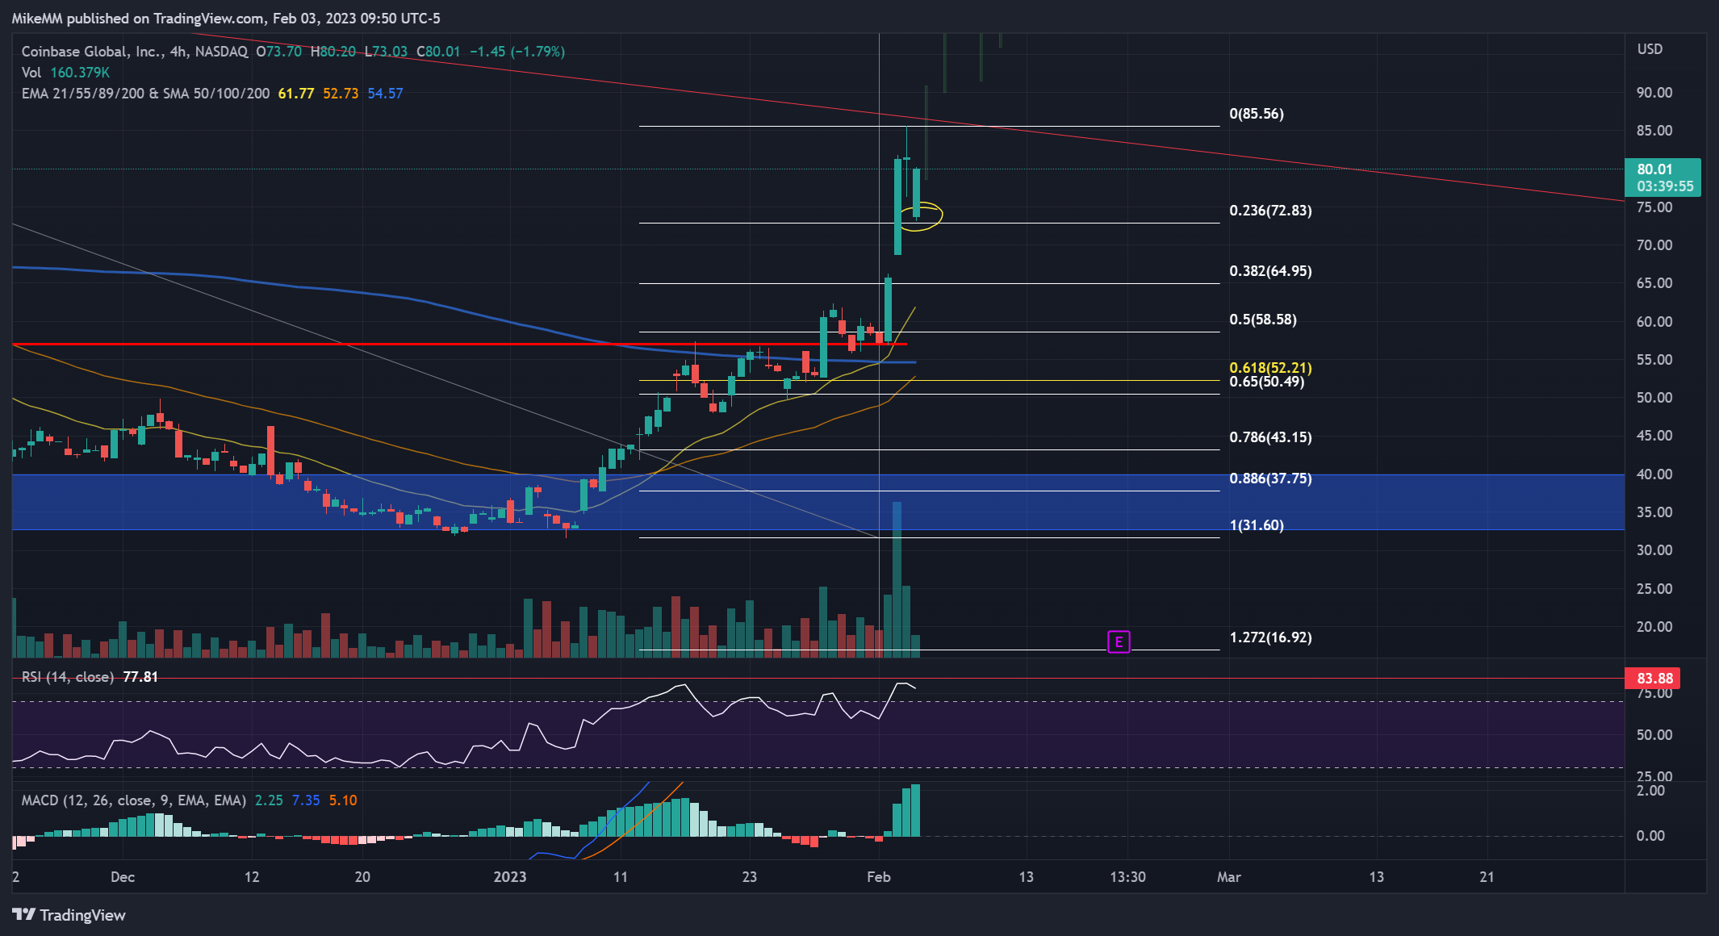The width and height of the screenshot is (1719, 936).
Task: Click the '21' date label on time axis
Action: coord(1487,877)
